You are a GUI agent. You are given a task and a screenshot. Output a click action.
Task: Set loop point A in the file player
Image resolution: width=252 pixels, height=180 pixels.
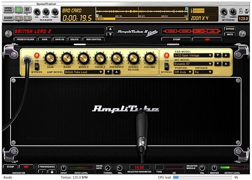coord(18,18)
